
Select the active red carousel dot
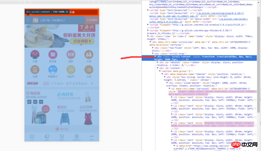pos(81,45)
